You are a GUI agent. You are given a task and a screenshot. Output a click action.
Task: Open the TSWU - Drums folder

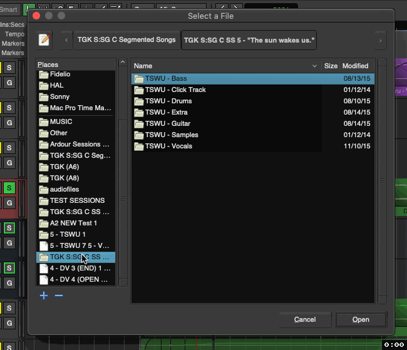168,101
